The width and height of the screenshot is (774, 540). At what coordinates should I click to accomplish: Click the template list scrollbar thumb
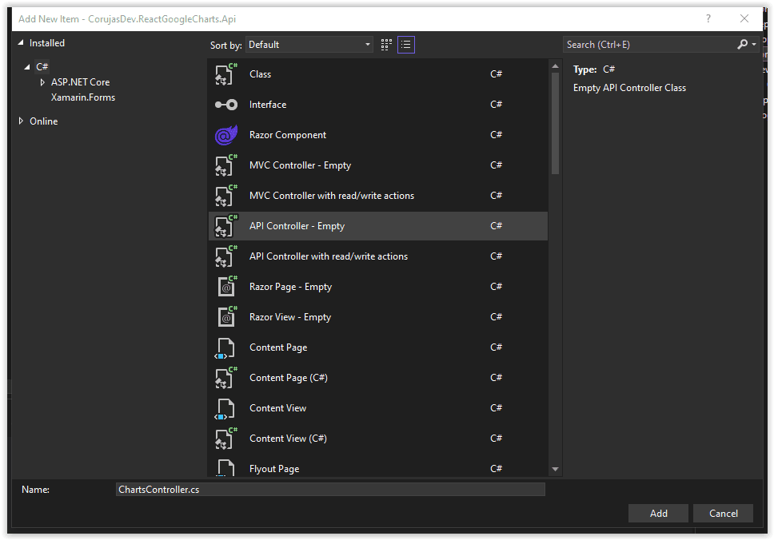pyautogui.click(x=556, y=123)
